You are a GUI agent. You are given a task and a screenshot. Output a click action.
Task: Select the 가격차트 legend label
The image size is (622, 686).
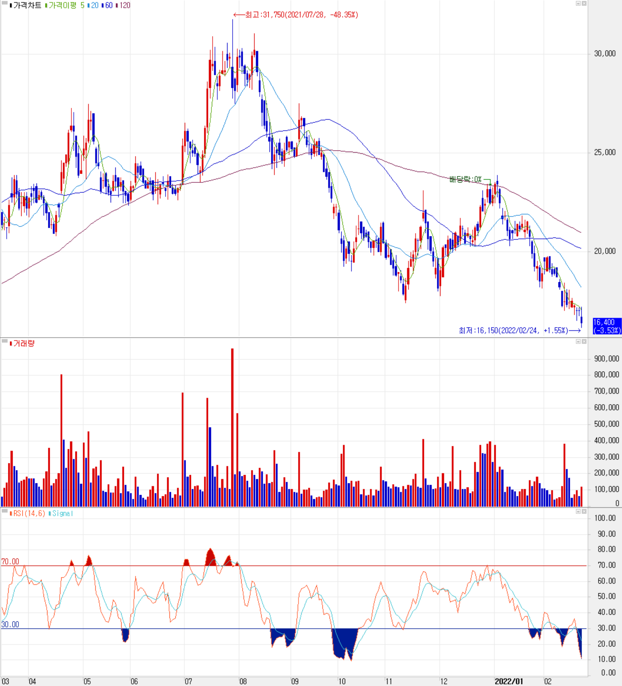tap(27, 5)
